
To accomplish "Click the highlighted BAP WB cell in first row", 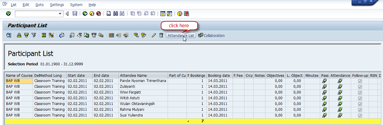I will [x=19, y=81].
